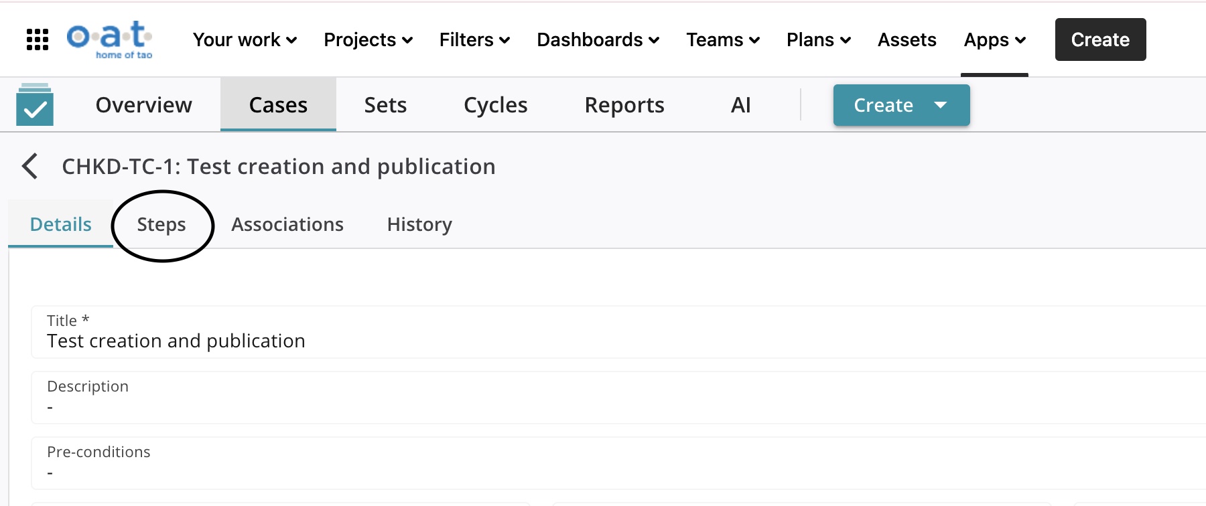The width and height of the screenshot is (1206, 506).
Task: Open the Associations tab
Action: [287, 225]
